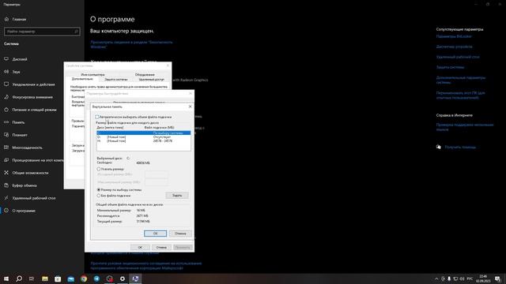Screen dimensions: 506x284
Task: Select drive D: Новый том row
Action: click(143, 136)
